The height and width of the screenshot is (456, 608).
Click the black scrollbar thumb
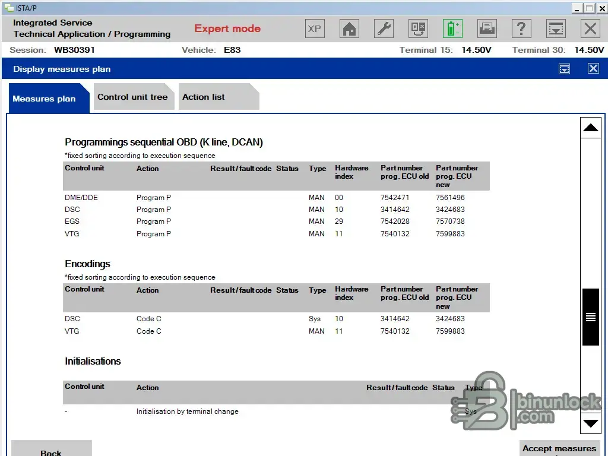click(591, 317)
